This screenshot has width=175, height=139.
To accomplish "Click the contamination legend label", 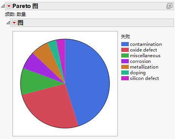I will (146, 44).
